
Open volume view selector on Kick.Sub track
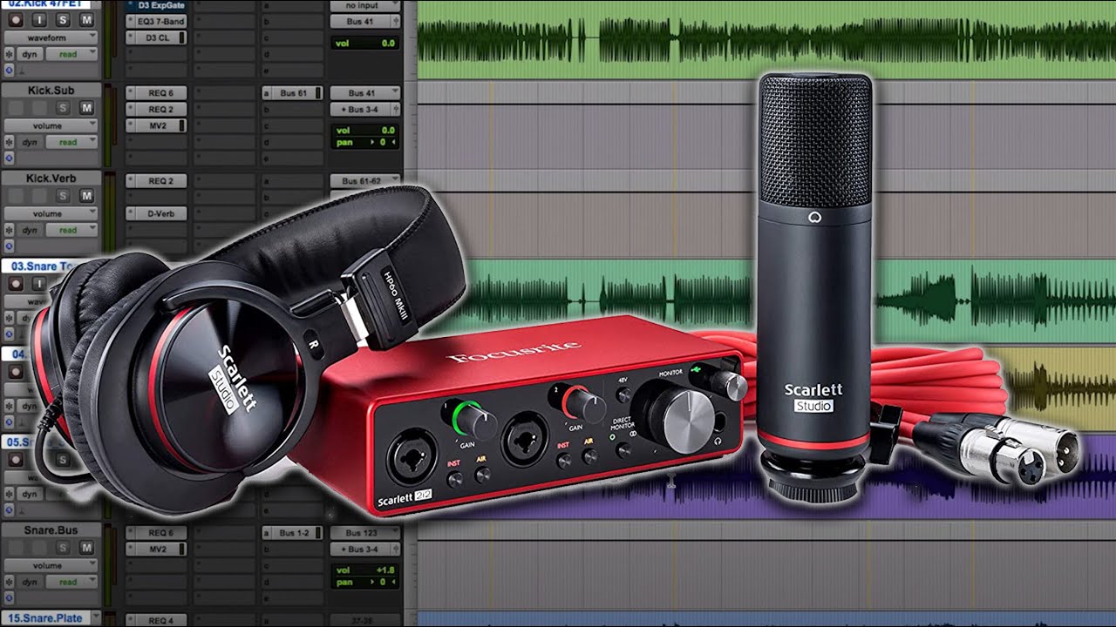click(x=51, y=125)
